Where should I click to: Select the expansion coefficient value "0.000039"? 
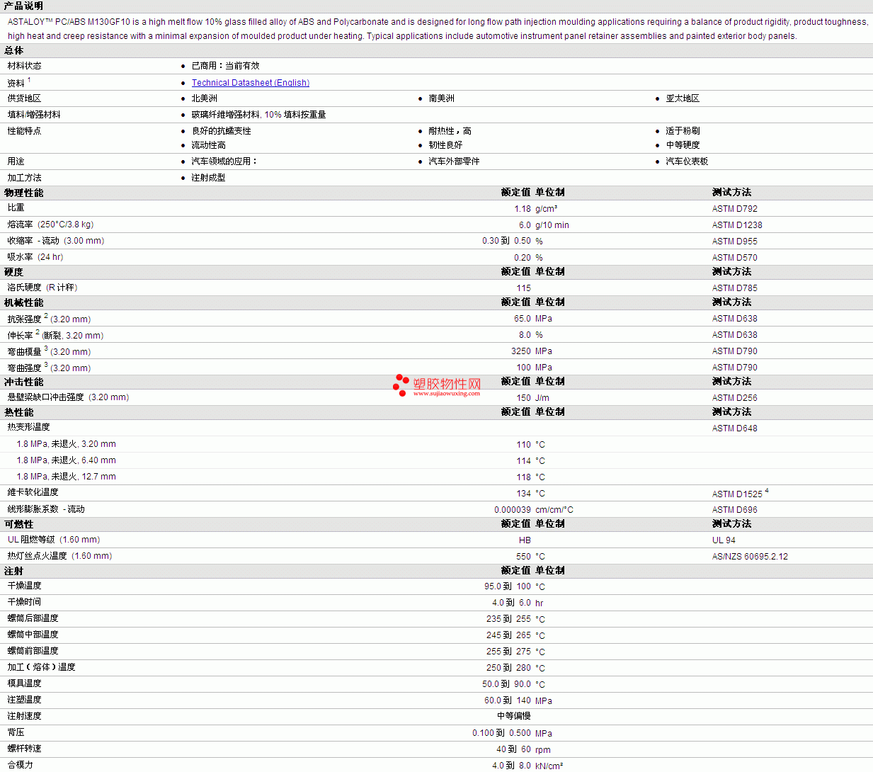pyautogui.click(x=513, y=510)
